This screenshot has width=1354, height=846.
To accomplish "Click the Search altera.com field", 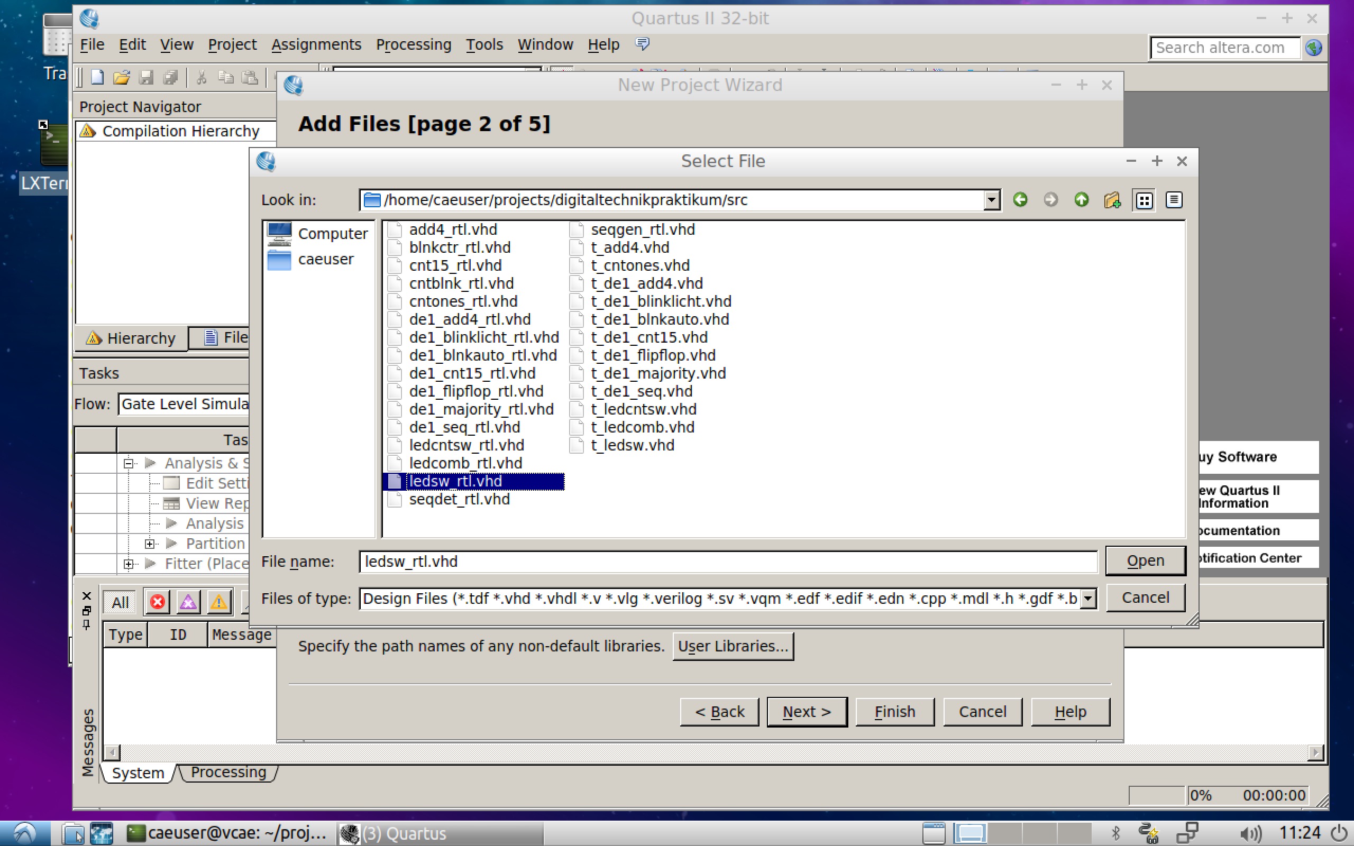I will [x=1225, y=48].
